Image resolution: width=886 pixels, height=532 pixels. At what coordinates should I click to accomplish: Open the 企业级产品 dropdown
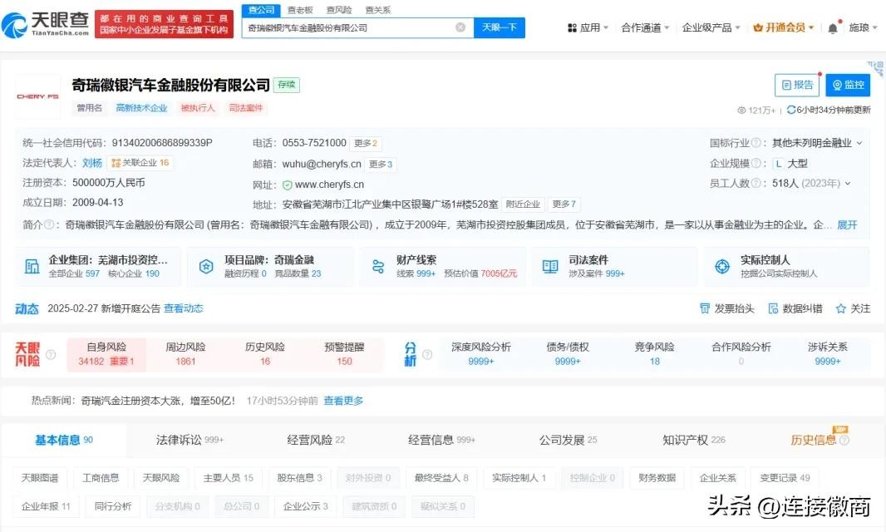point(711,27)
